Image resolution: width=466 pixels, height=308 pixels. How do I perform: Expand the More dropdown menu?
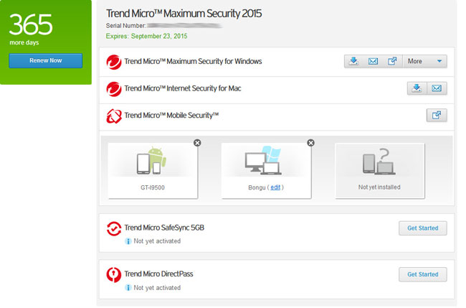pos(424,61)
